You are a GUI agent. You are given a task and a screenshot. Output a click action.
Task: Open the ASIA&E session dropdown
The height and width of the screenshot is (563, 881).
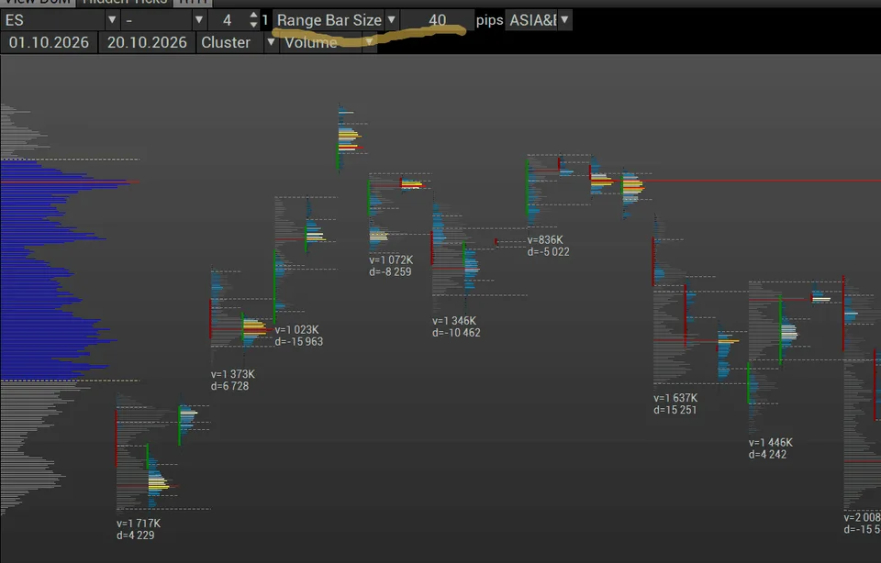click(564, 20)
